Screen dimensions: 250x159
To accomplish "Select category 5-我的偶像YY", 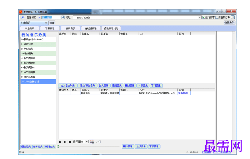I will click(38, 63).
